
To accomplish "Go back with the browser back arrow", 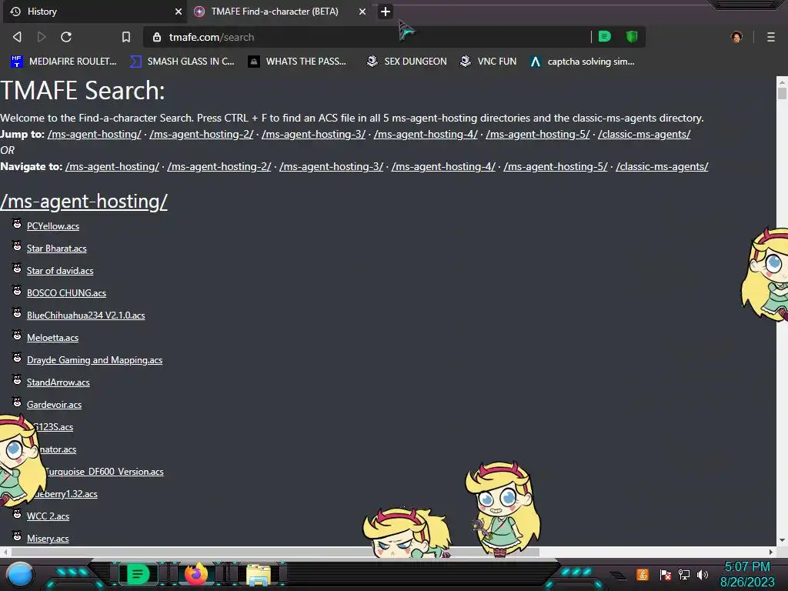I will pyautogui.click(x=17, y=37).
